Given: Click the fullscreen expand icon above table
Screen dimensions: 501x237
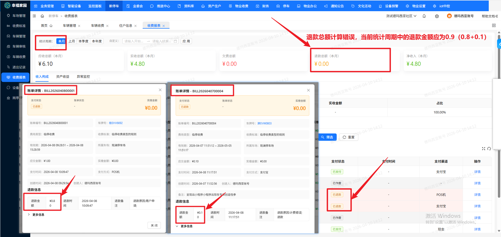Looking at the screenshot, I should pos(484,149).
